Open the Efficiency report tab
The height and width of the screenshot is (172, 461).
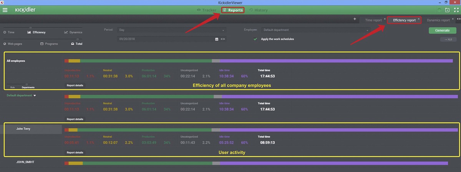(404, 20)
